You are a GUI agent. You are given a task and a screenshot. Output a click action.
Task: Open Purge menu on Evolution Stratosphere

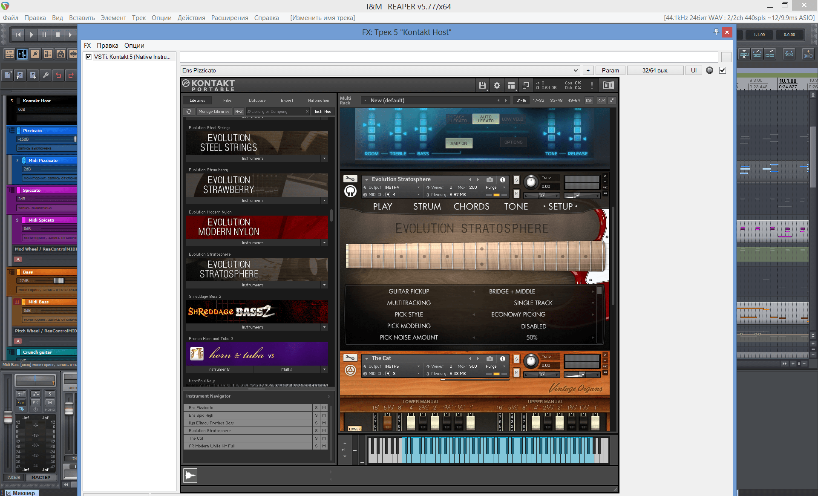[x=495, y=187]
